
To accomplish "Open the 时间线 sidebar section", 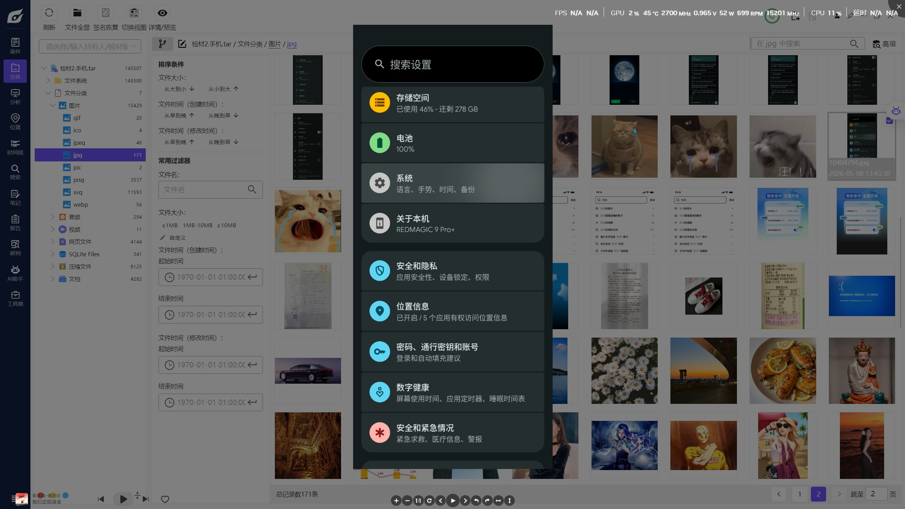I will [x=15, y=147].
